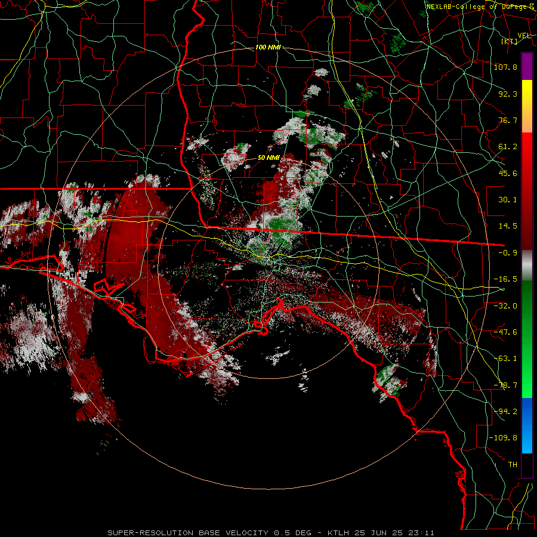Viewport: 537px width, 537px height.
Task: Click the -0.9 velocity scale value
Action: click(508, 253)
